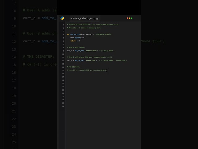Click the Production: E-commerce shopping cart comment
This screenshot has height=149, width=198.
[84, 28]
